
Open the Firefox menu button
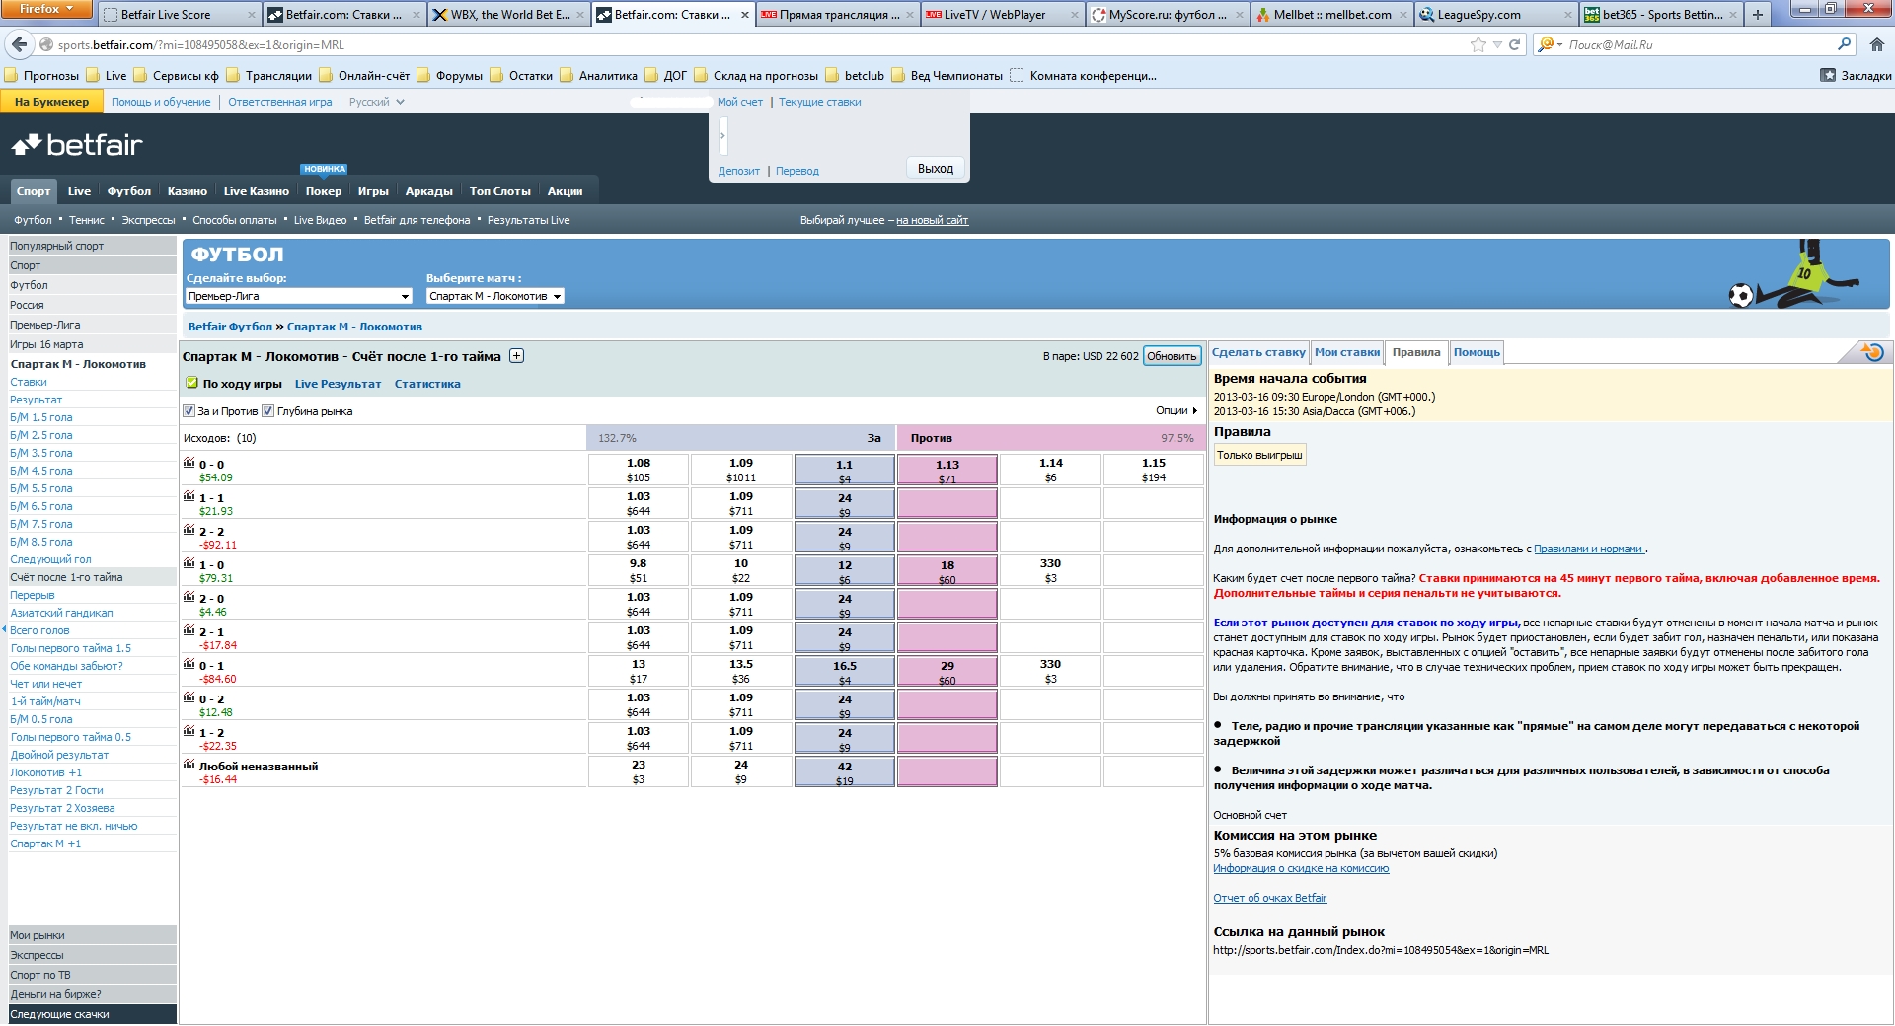46,10
